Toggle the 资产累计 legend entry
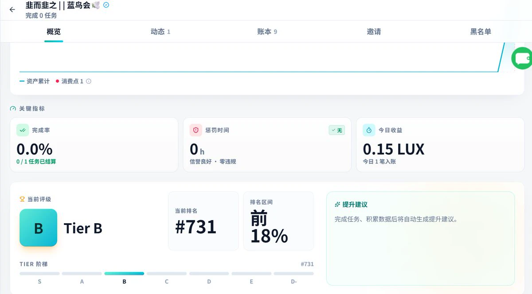 tap(35, 81)
